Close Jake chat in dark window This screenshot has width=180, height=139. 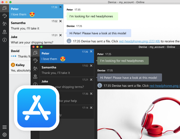click(x=91, y=80)
